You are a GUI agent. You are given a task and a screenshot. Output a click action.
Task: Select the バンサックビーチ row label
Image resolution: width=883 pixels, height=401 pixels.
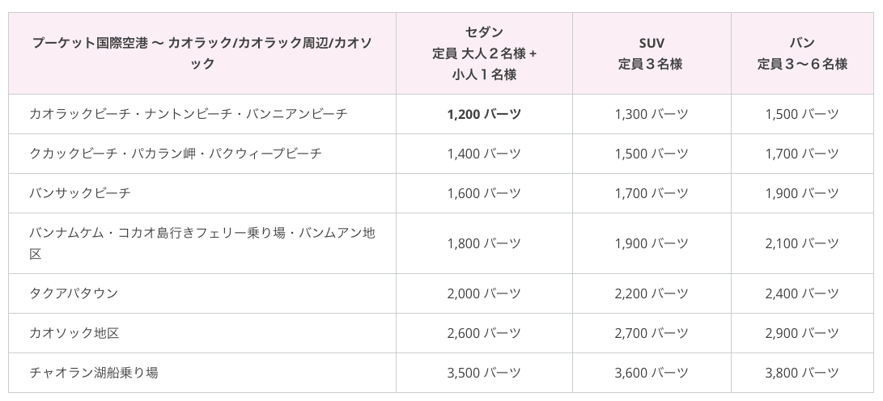click(79, 193)
